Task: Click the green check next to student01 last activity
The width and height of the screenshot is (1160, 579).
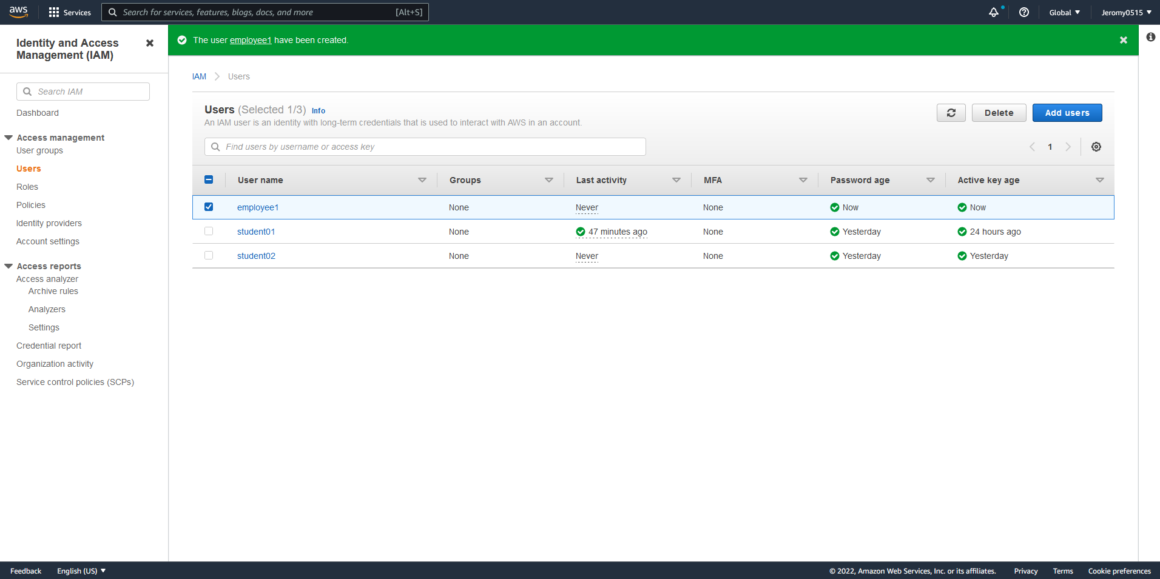Action: pyautogui.click(x=581, y=232)
